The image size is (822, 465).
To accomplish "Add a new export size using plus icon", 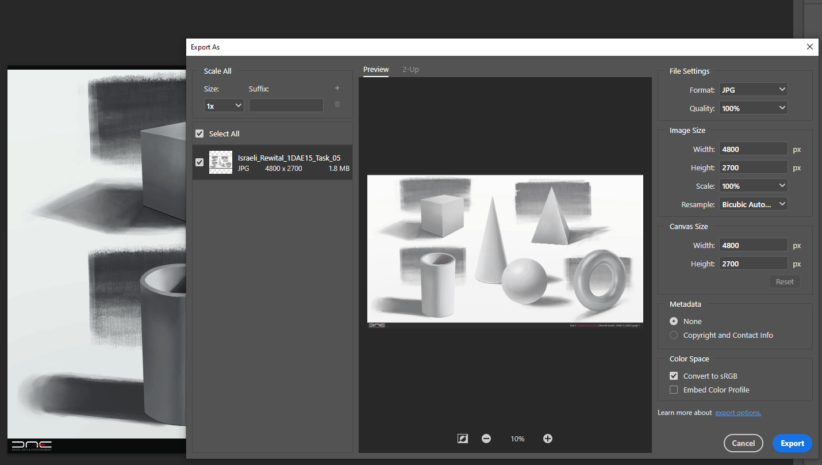I will [x=337, y=87].
